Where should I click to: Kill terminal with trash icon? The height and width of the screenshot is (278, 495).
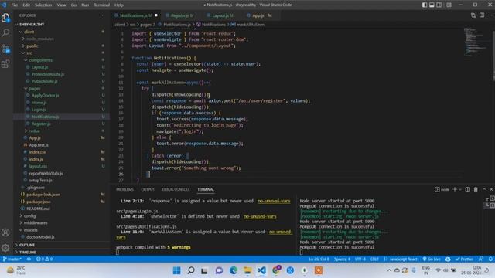pyautogui.click(x=476, y=189)
